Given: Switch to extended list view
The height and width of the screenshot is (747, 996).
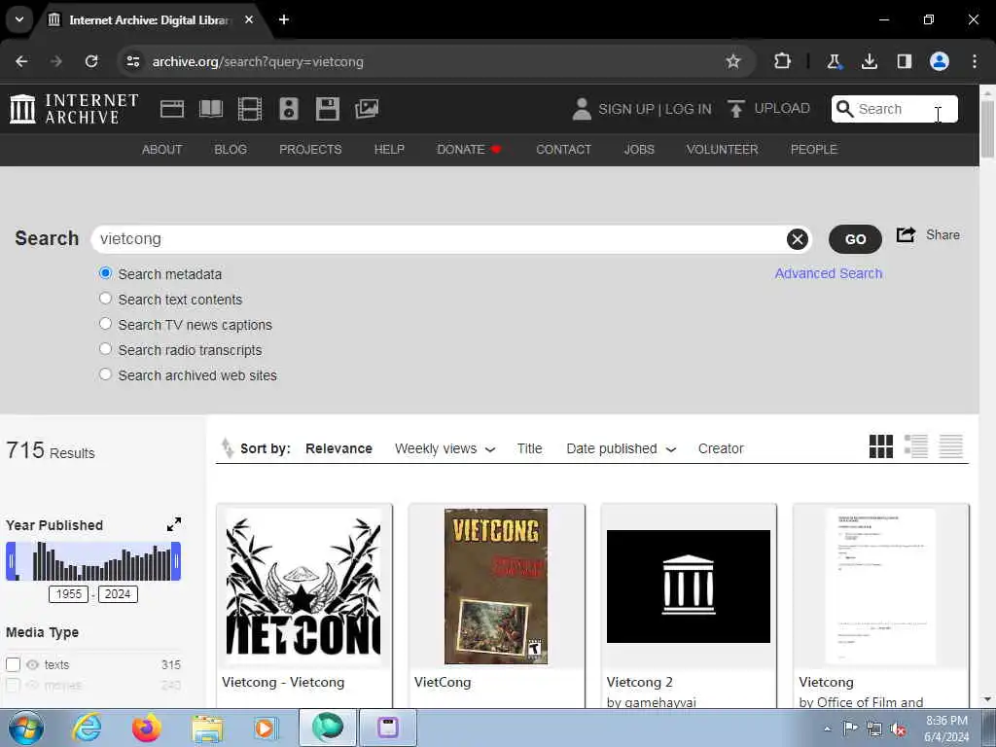Looking at the screenshot, I should pos(916,446).
